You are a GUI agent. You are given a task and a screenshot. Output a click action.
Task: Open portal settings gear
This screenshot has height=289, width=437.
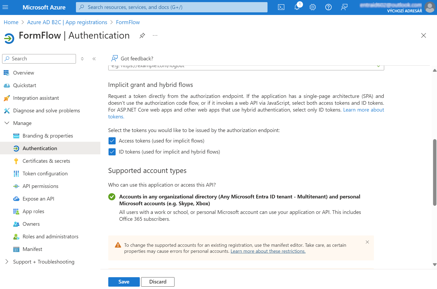312,7
